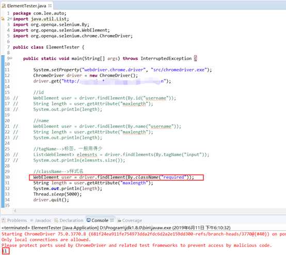This screenshot has height=255, width=286.
Task: Click the warning marker beside line 2
Action: [3, 19]
